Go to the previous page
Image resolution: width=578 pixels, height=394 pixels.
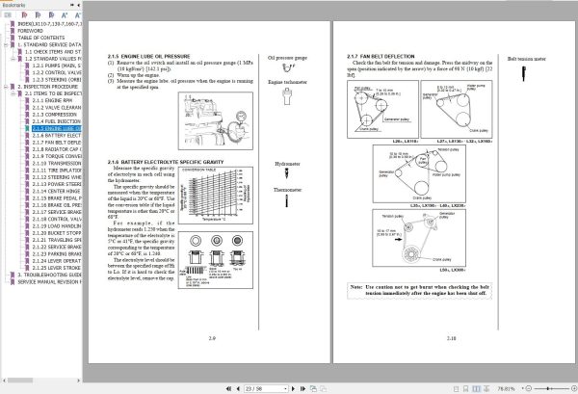click(238, 388)
